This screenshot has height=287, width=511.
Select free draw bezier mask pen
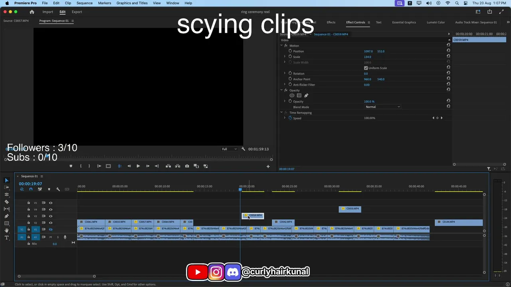(306, 96)
